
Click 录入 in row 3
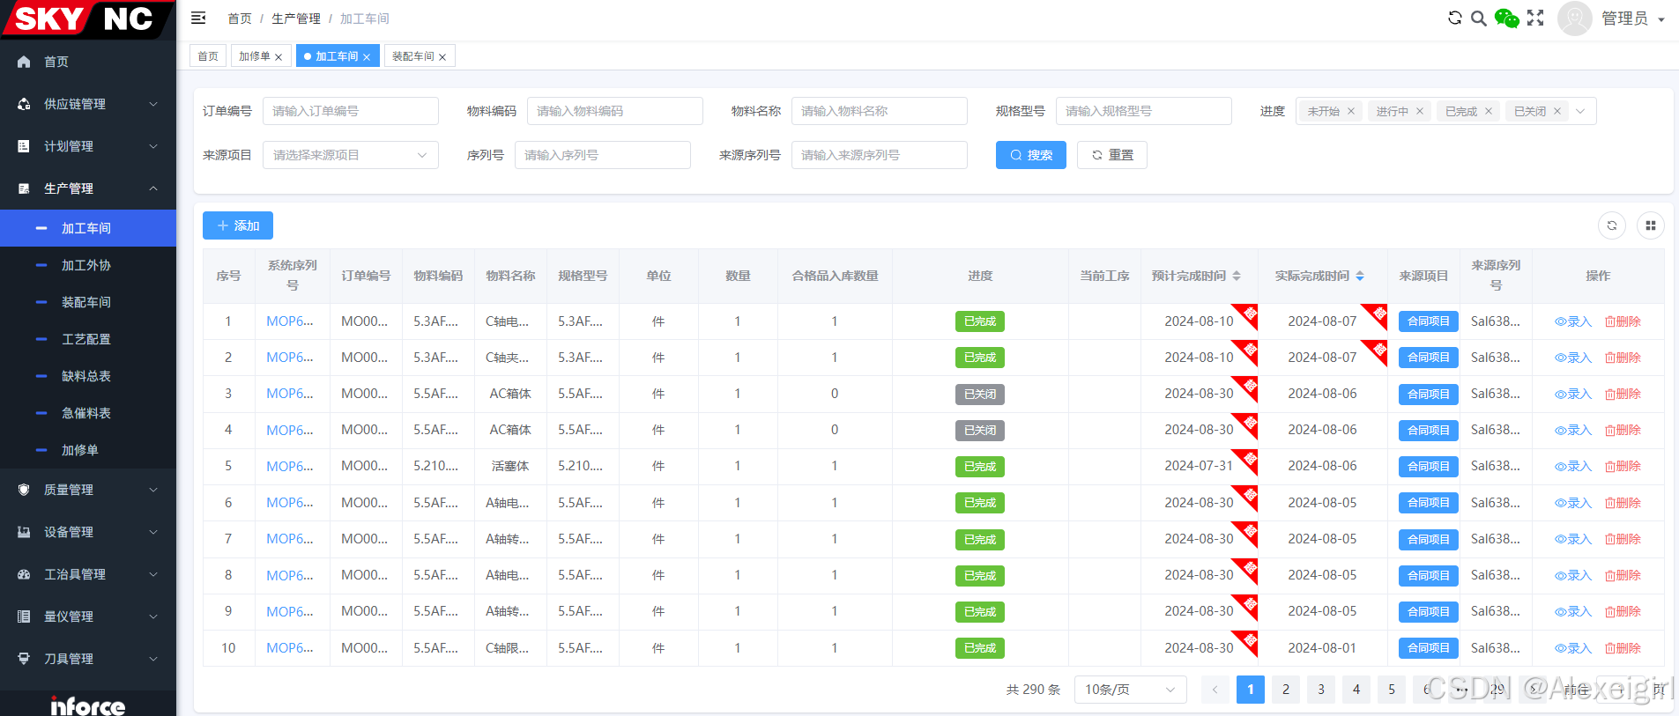pos(1573,394)
